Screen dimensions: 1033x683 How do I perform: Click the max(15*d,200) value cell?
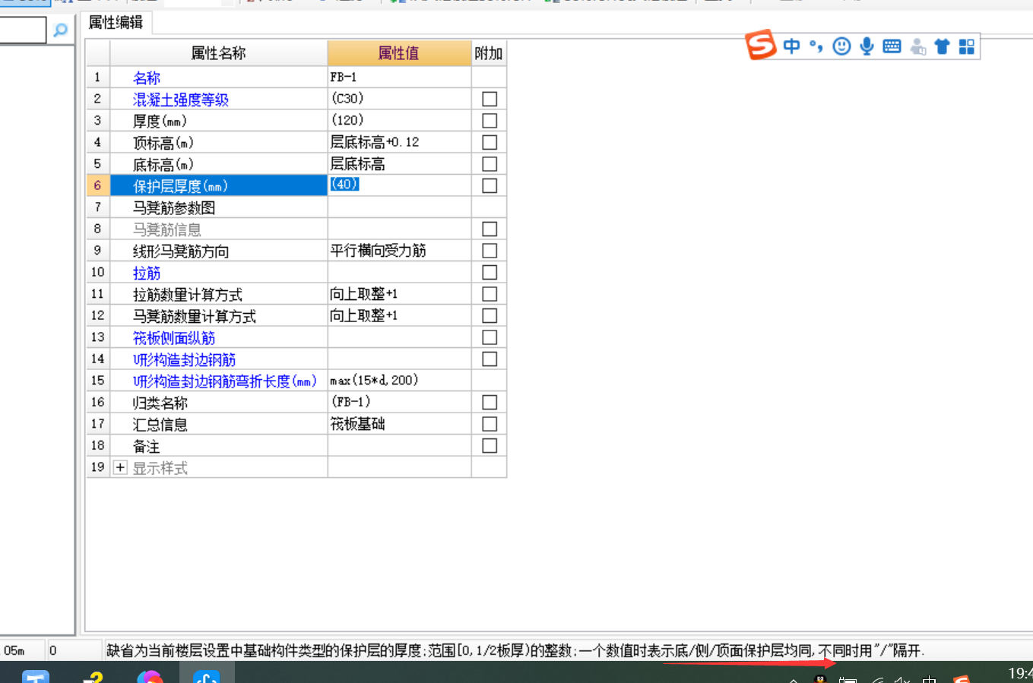[399, 381]
